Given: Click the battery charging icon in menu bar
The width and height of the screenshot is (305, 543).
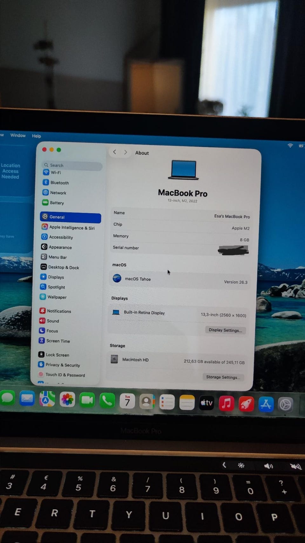Looking at the screenshot, I should [x=301, y=146].
